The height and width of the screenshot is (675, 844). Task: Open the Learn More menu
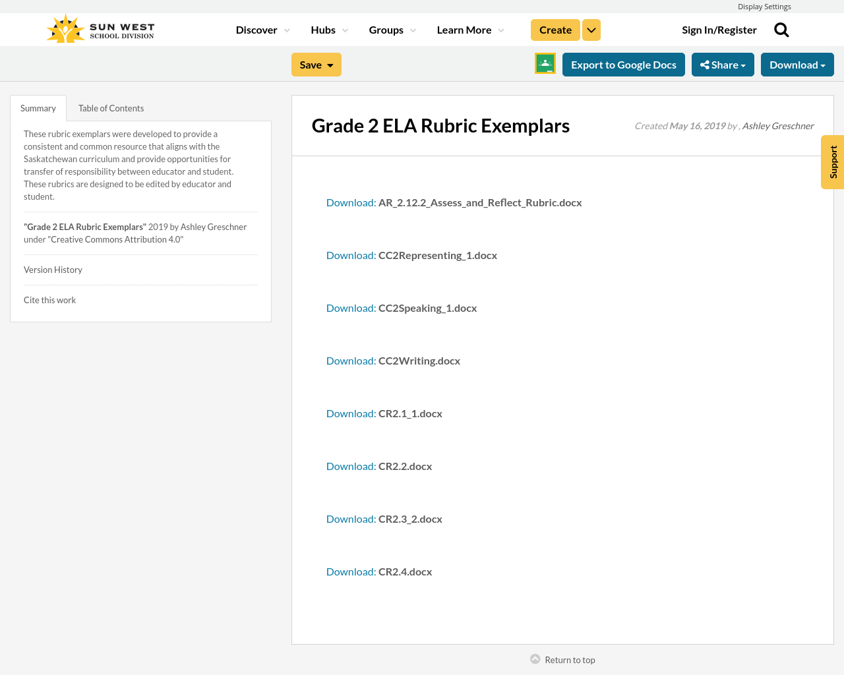(464, 29)
